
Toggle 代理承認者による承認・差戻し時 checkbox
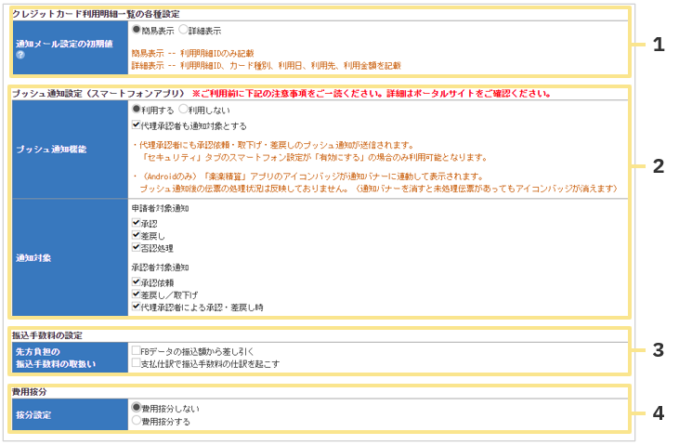(x=137, y=306)
